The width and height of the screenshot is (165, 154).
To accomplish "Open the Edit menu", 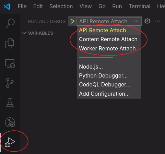I will point(38,6).
